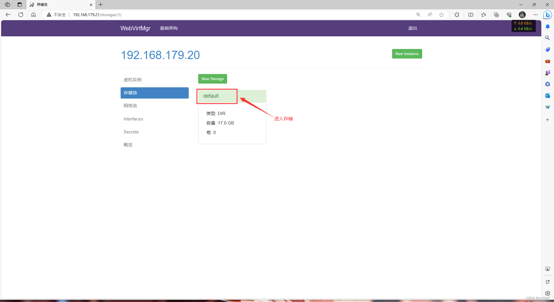This screenshot has width=554, height=302.
Task: Open sidebar settings gear
Action: click(x=547, y=293)
